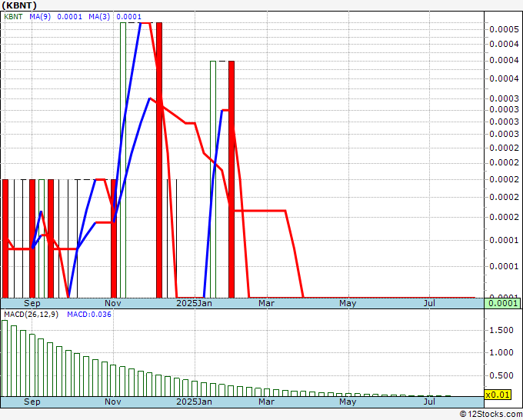Click the yellow x0.01 MACD scale box
This screenshot has height=420, width=523.
coord(498,395)
